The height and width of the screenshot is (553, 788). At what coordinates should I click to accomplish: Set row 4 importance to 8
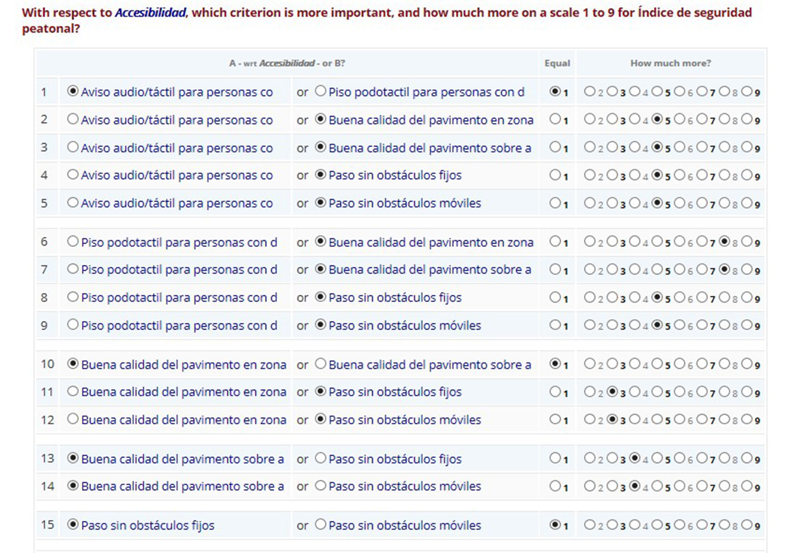tap(725, 175)
